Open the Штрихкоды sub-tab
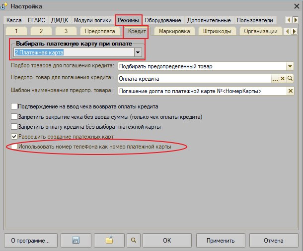Viewport: 303px width, 251px height. coord(217,31)
